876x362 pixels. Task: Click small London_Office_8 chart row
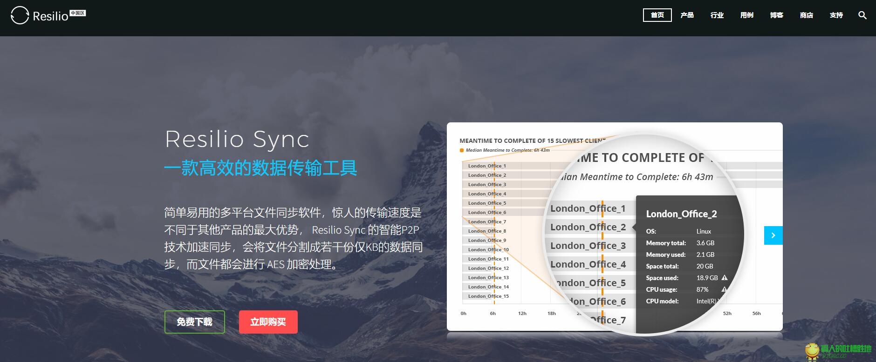487,231
